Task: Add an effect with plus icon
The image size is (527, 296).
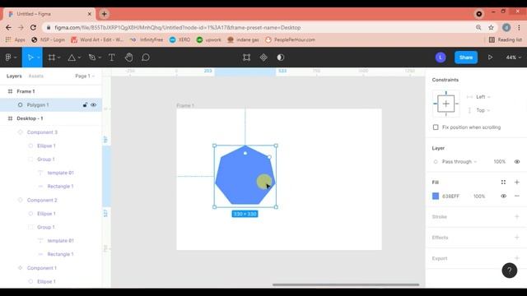Action: tap(516, 238)
